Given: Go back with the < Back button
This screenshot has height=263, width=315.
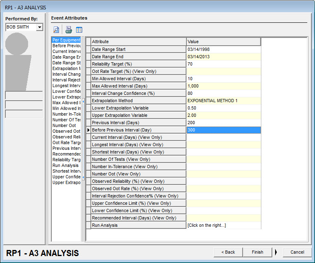Looking at the screenshot, I should point(228,252).
